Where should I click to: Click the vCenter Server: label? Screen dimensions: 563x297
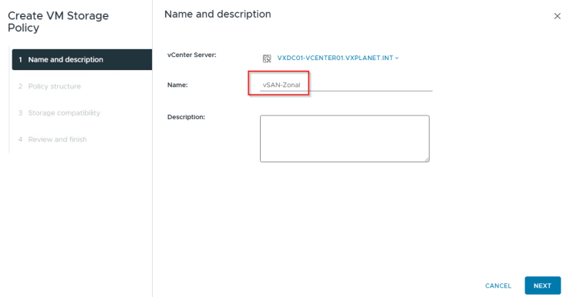(x=192, y=55)
